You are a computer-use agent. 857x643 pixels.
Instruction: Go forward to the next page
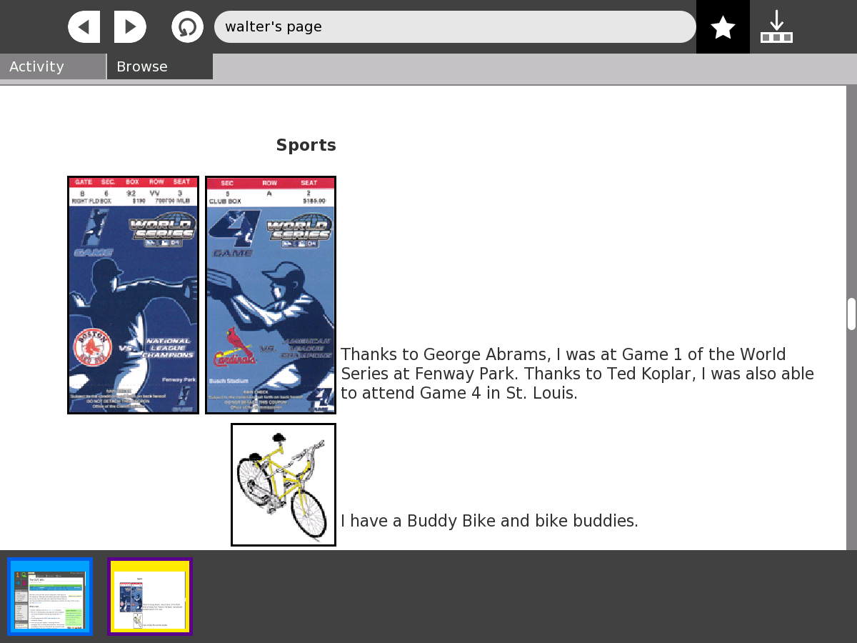[x=130, y=27]
